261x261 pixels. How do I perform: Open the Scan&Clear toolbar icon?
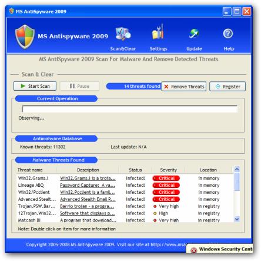(123, 34)
